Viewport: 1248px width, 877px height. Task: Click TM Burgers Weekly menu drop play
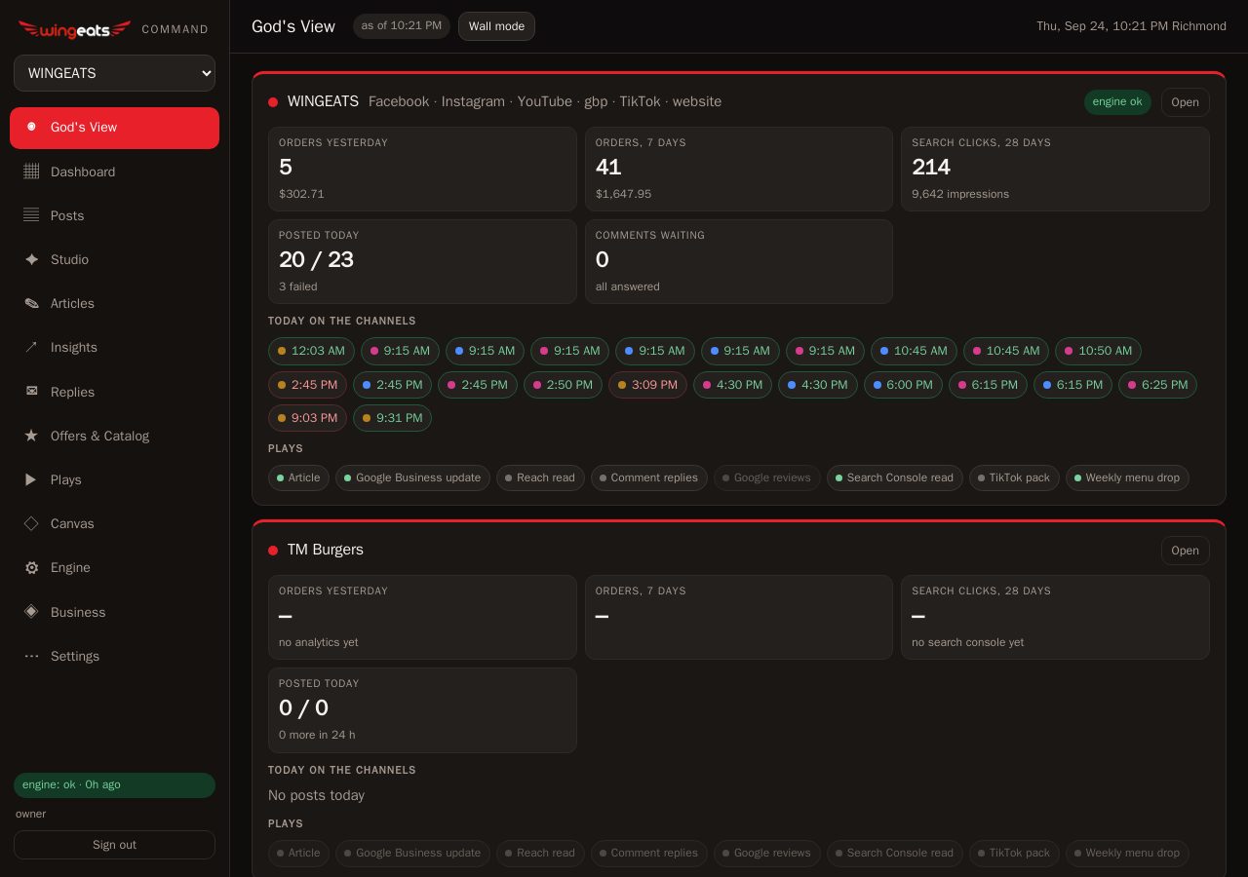1127,853
